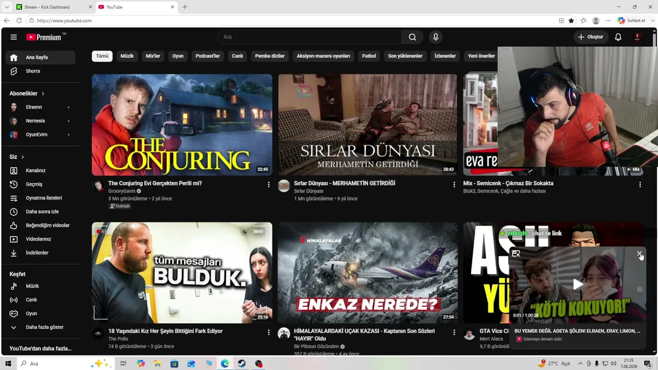Image resolution: width=658 pixels, height=370 pixels.
Task: Select the Tümü filter chip
Action: (x=102, y=56)
